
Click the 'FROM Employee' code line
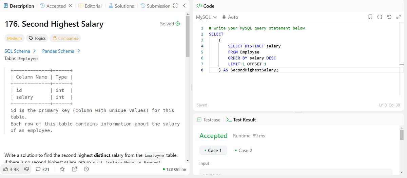coord(244,52)
